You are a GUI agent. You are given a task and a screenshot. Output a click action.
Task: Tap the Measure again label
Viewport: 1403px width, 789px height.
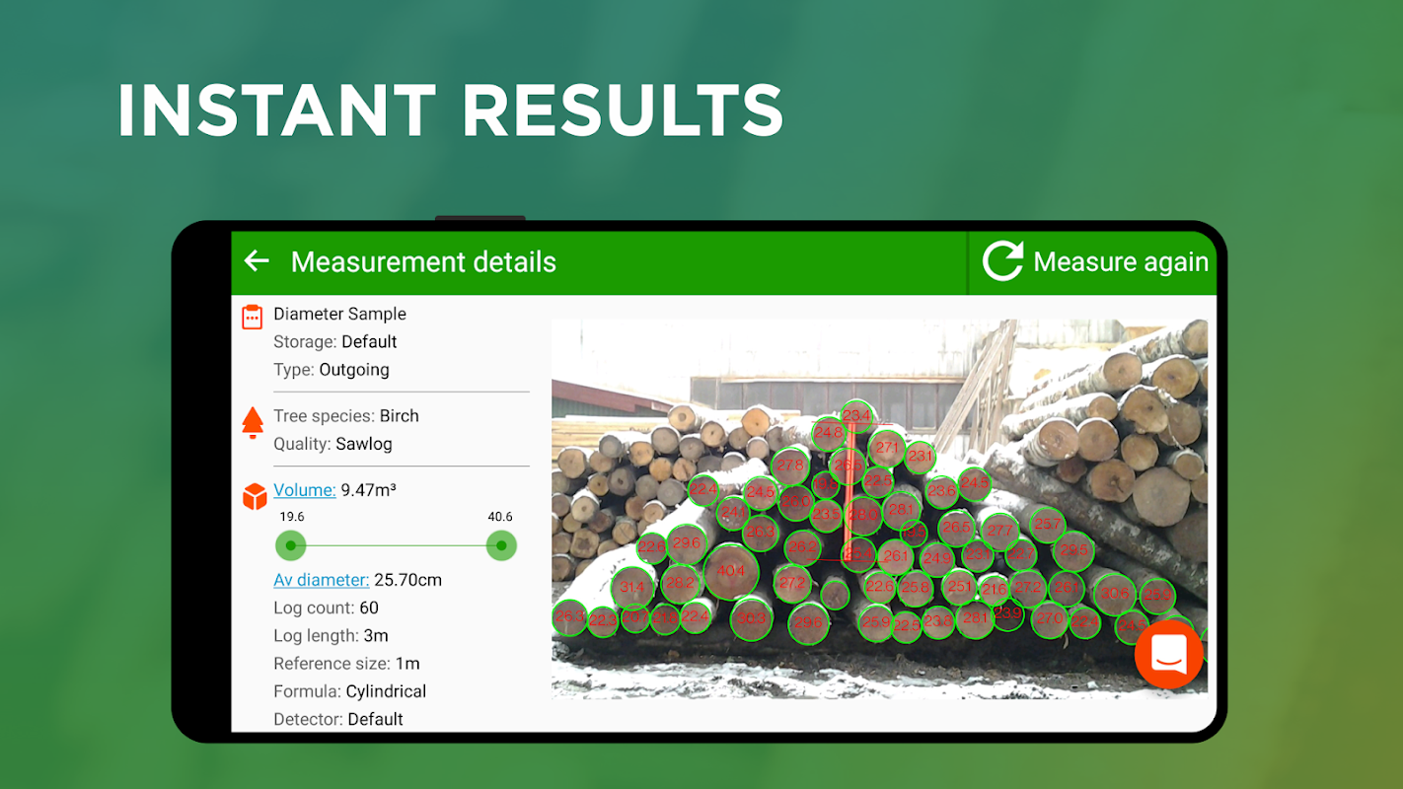pos(1121,262)
